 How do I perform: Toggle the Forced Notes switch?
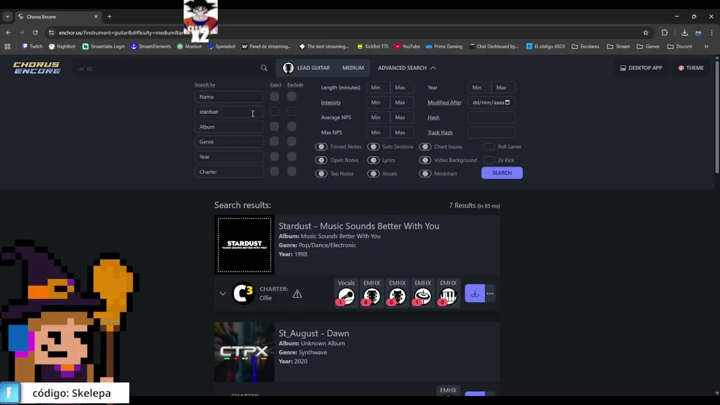pos(321,147)
